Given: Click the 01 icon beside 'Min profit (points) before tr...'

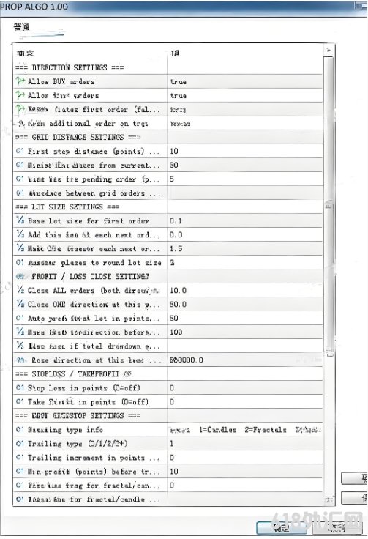Looking at the screenshot, I should point(20,472).
